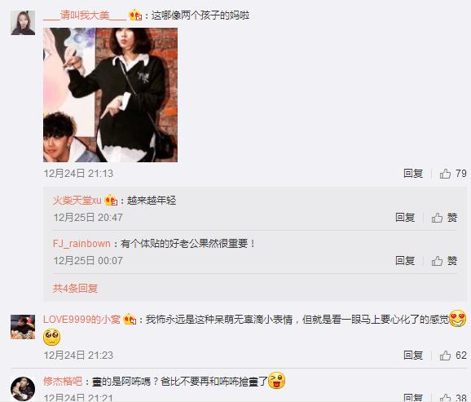Like the FJ_rainbown reply using thumbs-up
Viewport: 471px width, 402px height.
pyautogui.click(x=444, y=261)
